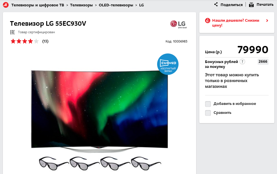Click the printer icon next to Печатать
The width and height of the screenshot is (277, 174).
[x=251, y=5]
